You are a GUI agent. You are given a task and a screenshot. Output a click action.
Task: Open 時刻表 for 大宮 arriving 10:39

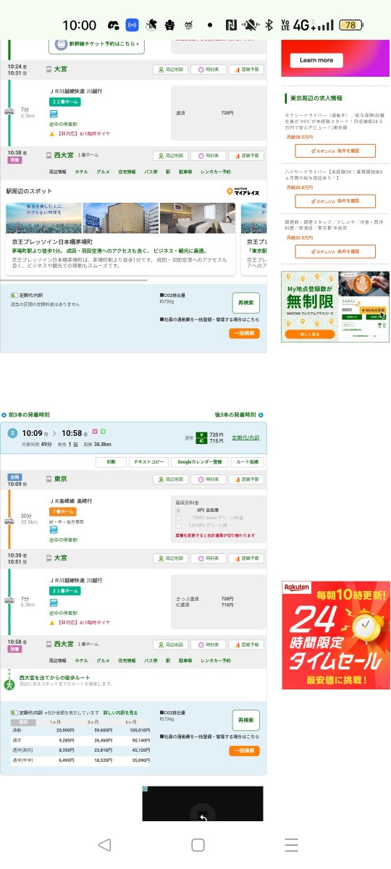coord(208,558)
